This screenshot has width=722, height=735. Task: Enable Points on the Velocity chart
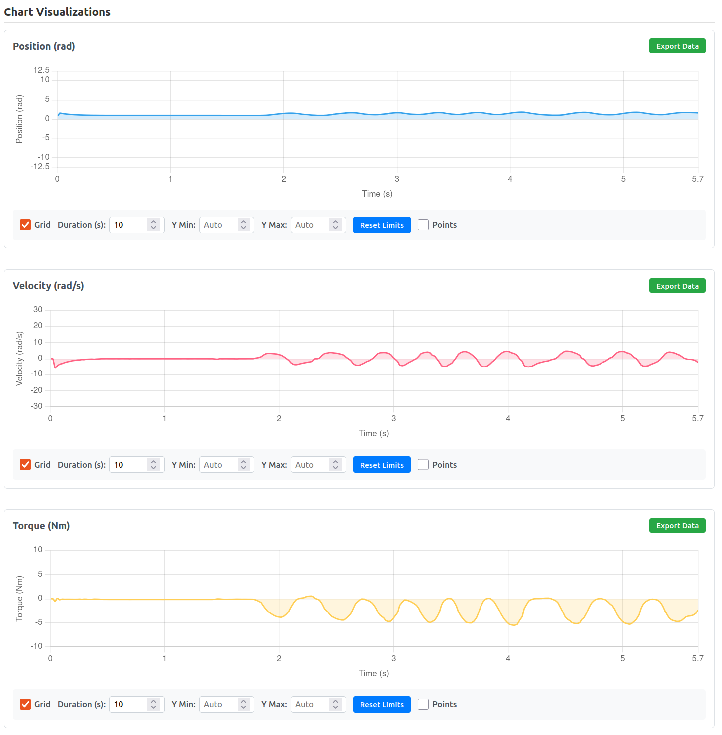tap(423, 464)
